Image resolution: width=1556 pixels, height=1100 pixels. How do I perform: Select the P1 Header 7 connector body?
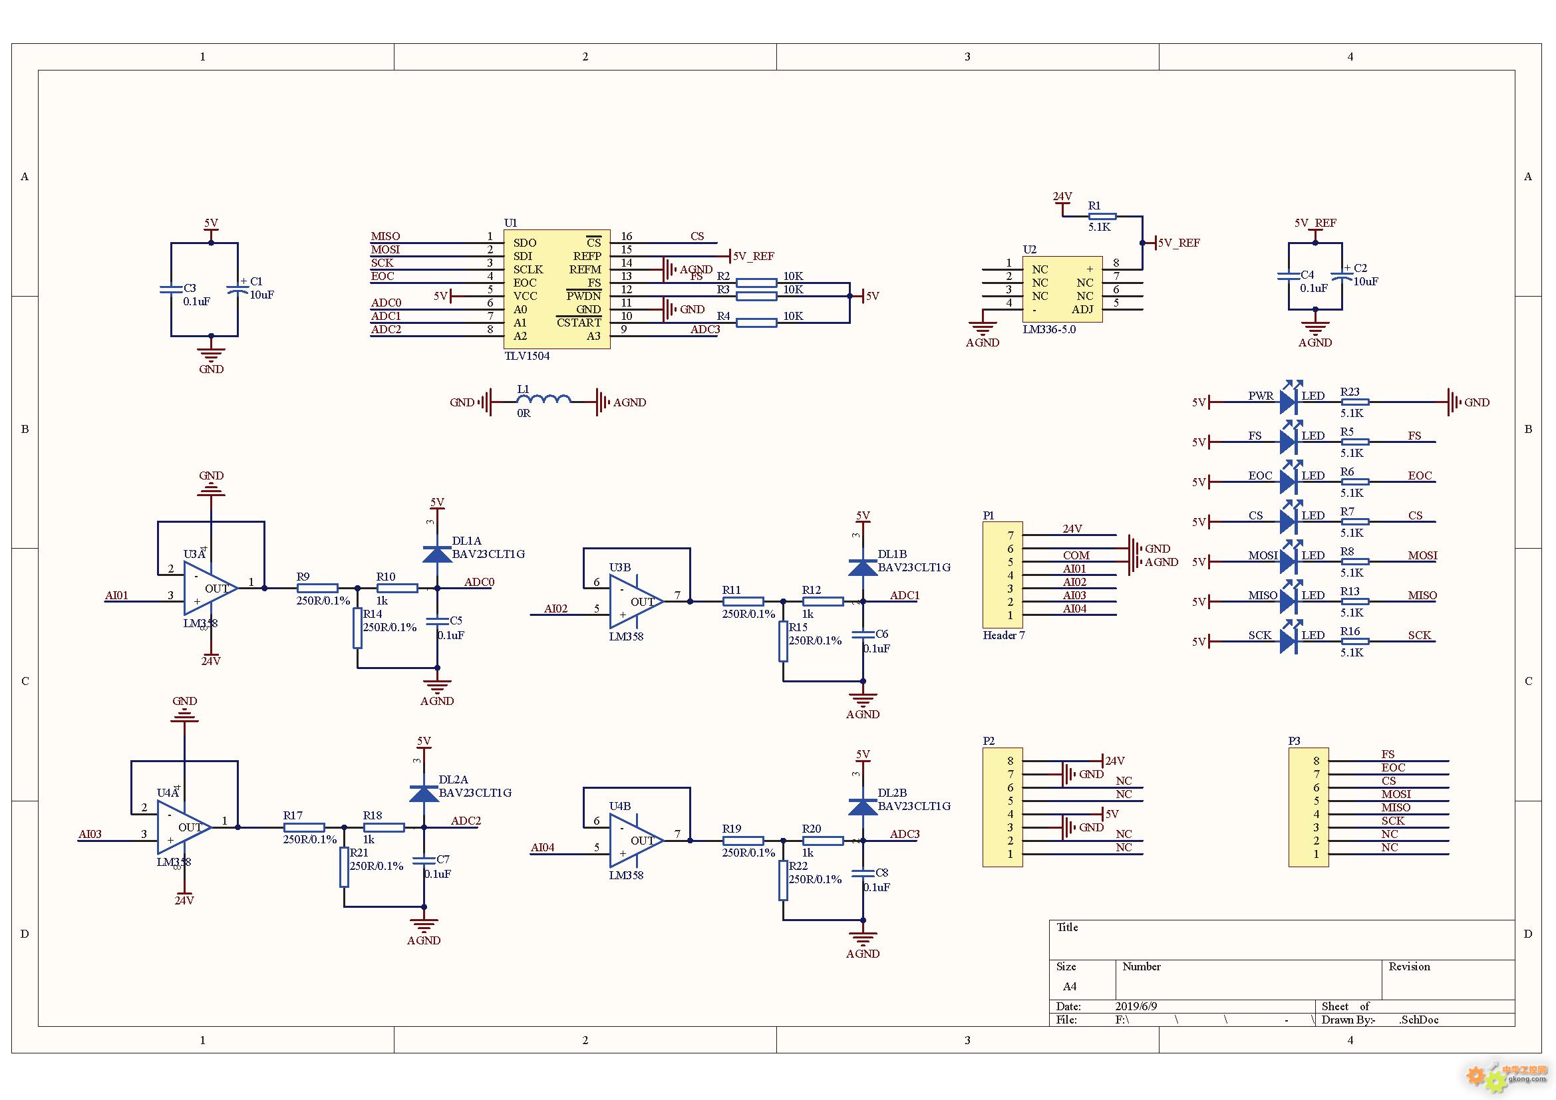coord(1003,575)
